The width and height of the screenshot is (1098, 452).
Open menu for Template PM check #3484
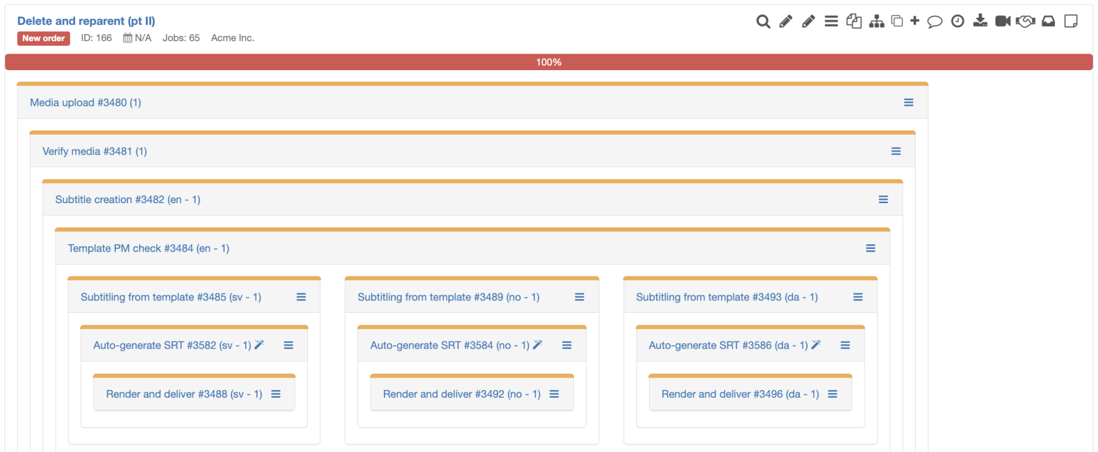coord(871,248)
